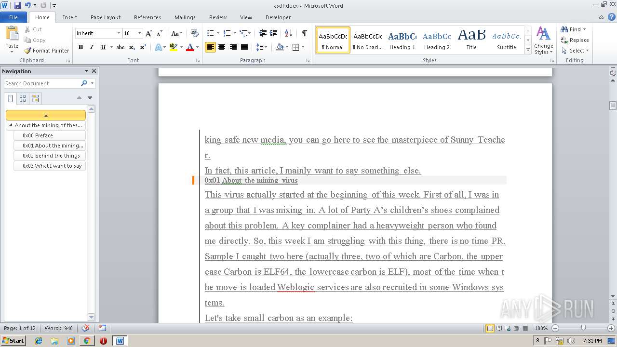Apply the Heading 2 style
This screenshot has width=617, height=347.
click(437, 40)
